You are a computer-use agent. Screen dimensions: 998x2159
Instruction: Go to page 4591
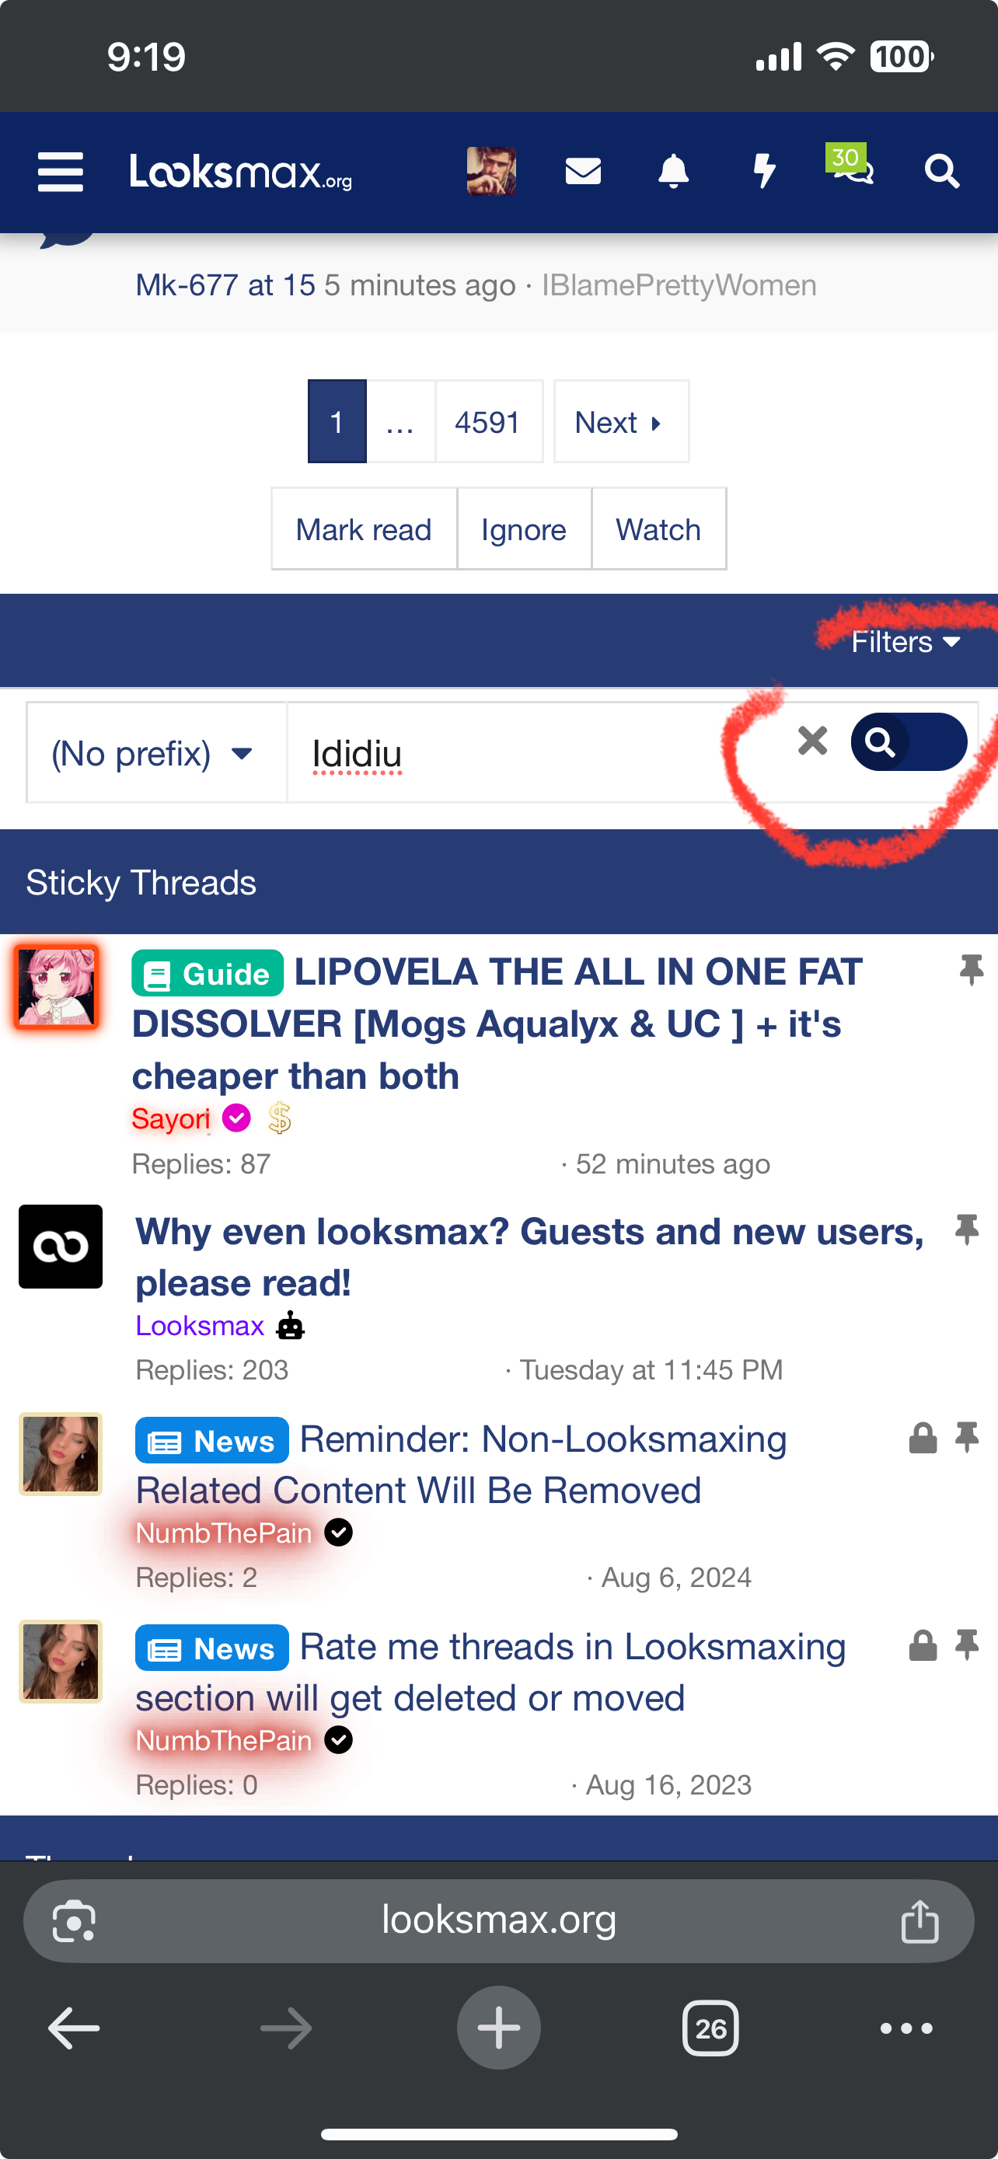point(489,421)
